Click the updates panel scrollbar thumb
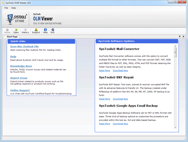Image resolution: width=188 pixels, height=142 pixels. (175, 52)
